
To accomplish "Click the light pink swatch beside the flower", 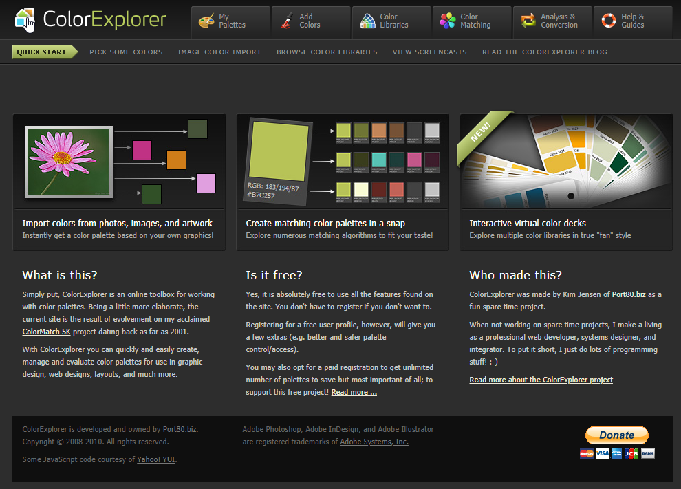I will [x=206, y=183].
